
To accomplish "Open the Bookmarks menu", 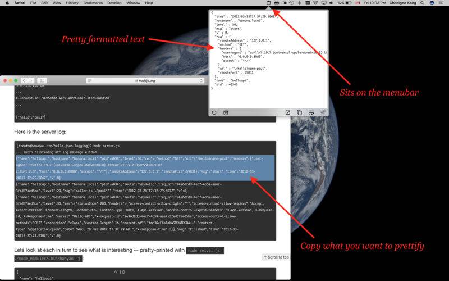I will 93,3.
